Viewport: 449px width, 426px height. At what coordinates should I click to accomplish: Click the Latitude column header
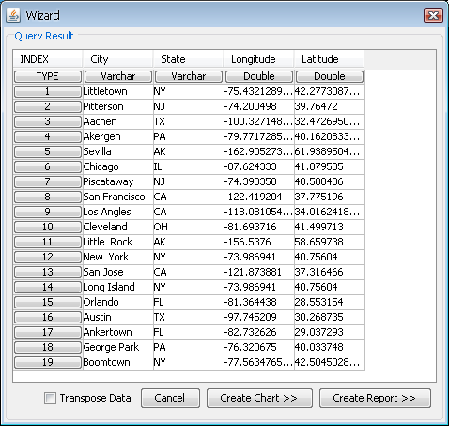[x=329, y=59]
